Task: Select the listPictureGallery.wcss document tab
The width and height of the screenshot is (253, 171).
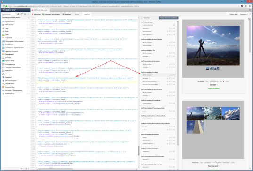Action: pos(40,10)
